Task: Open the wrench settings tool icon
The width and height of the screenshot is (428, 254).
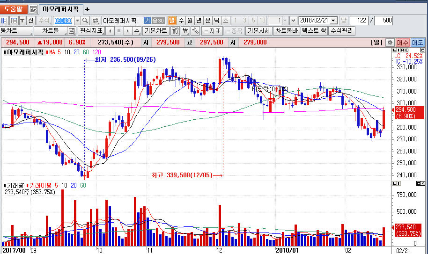Action: pyautogui.click(x=195, y=31)
